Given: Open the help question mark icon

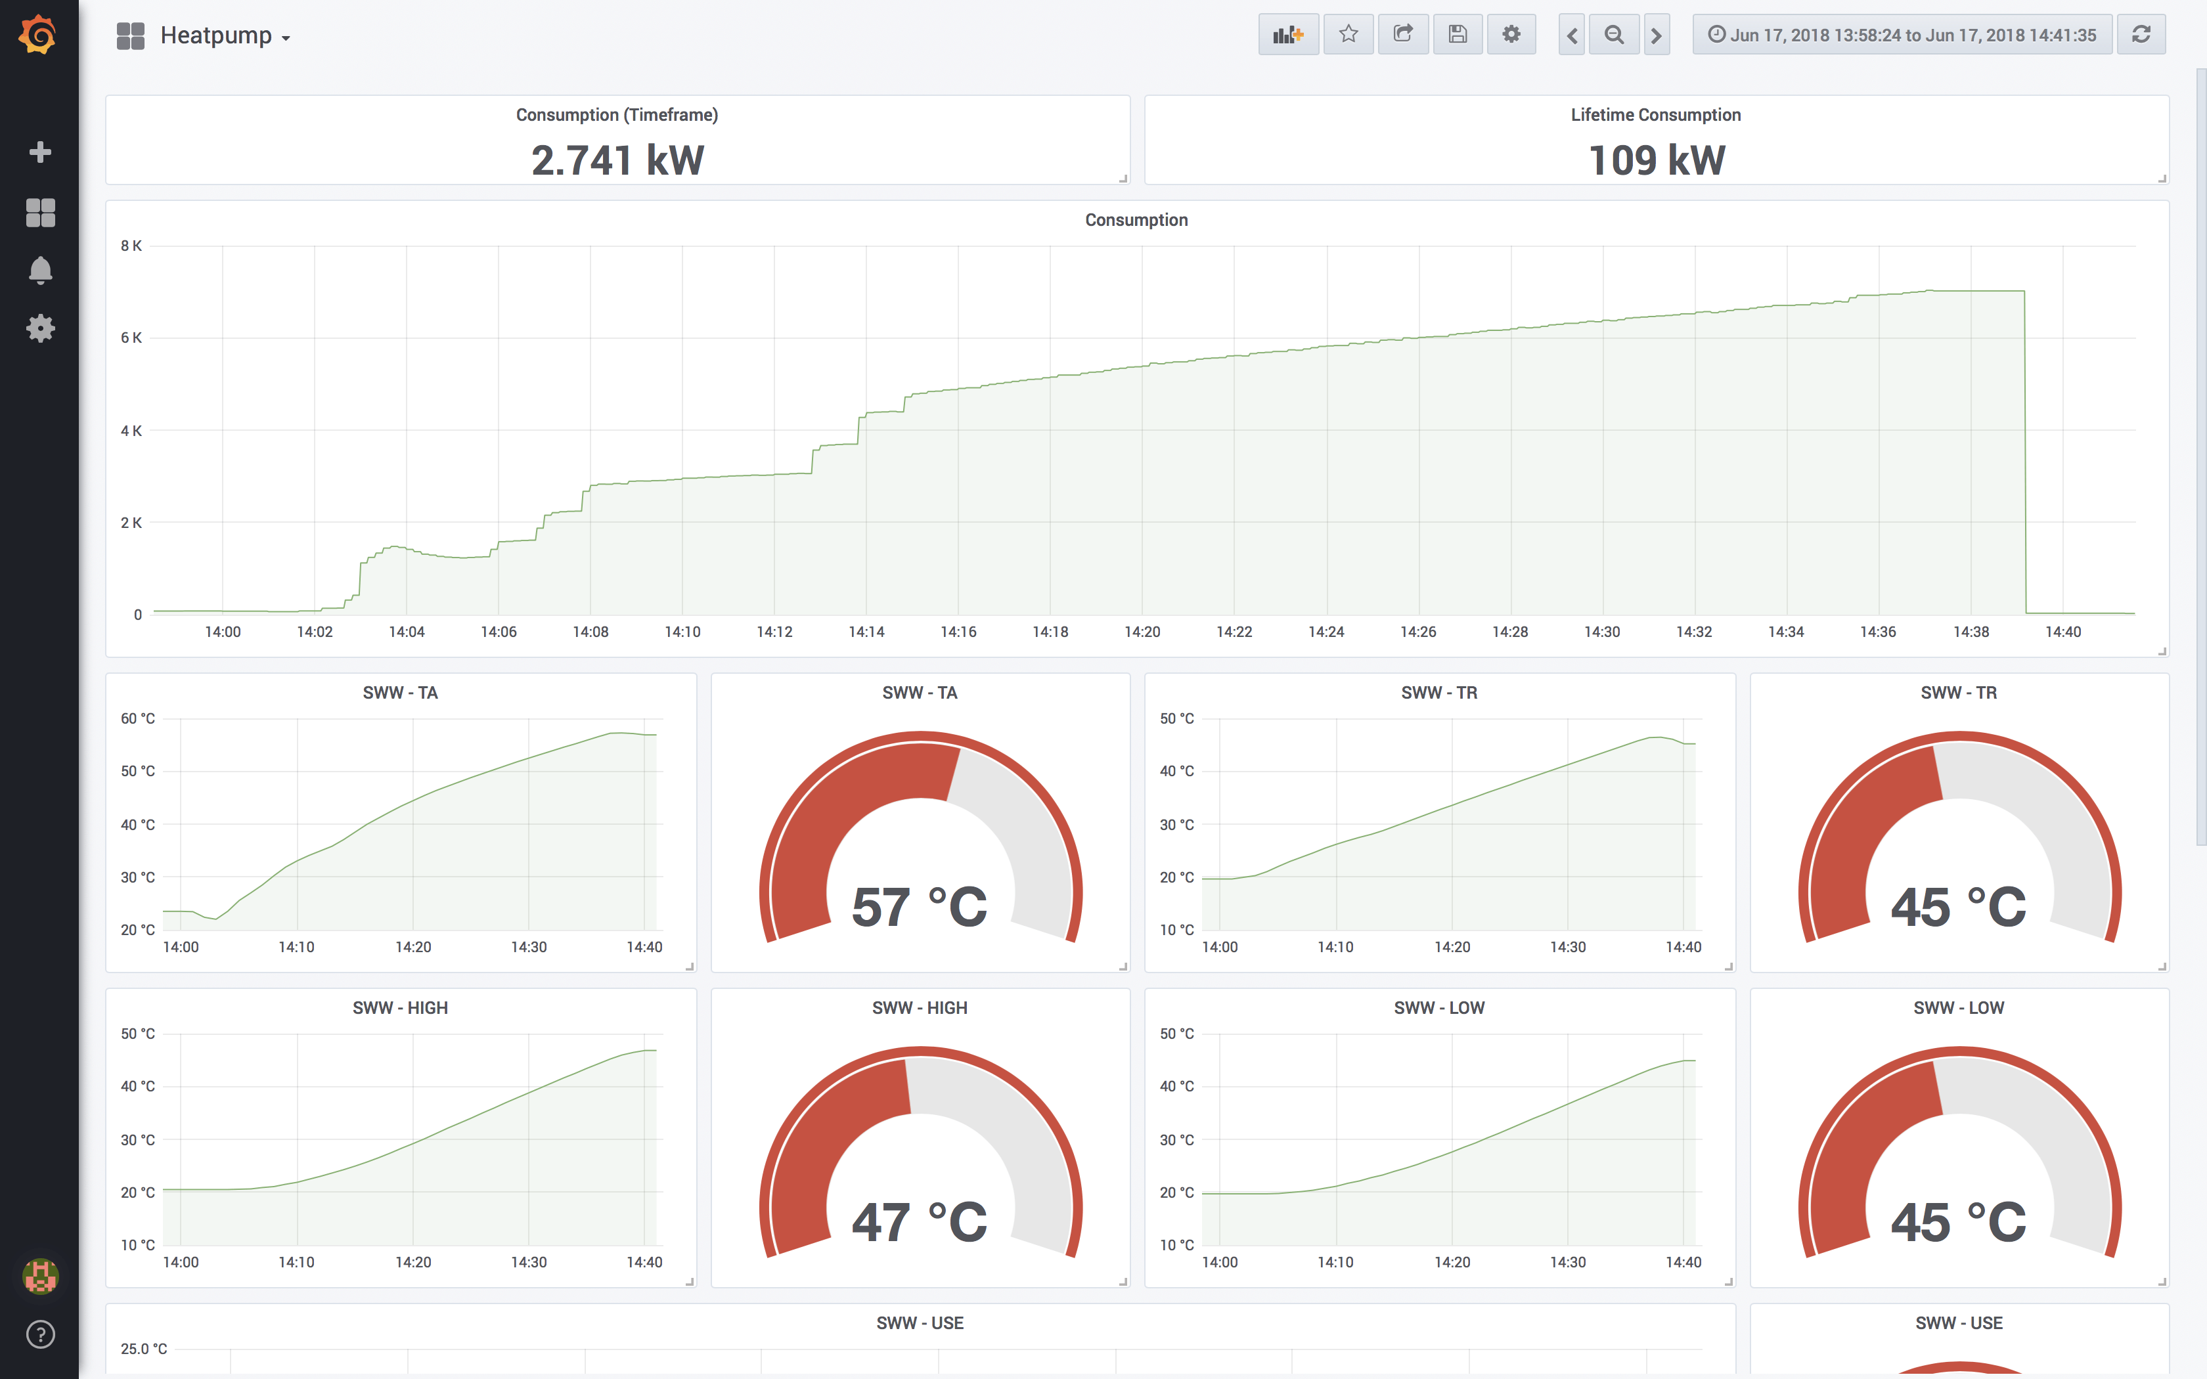Looking at the screenshot, I should (39, 1334).
